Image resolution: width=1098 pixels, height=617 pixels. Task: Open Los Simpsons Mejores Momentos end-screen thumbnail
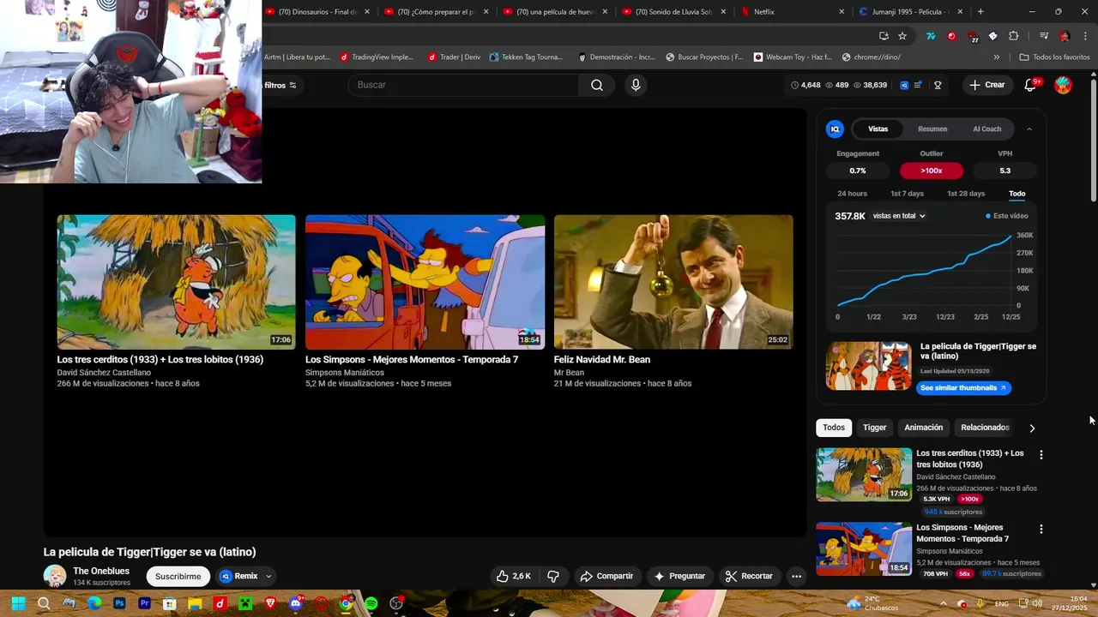425,282
